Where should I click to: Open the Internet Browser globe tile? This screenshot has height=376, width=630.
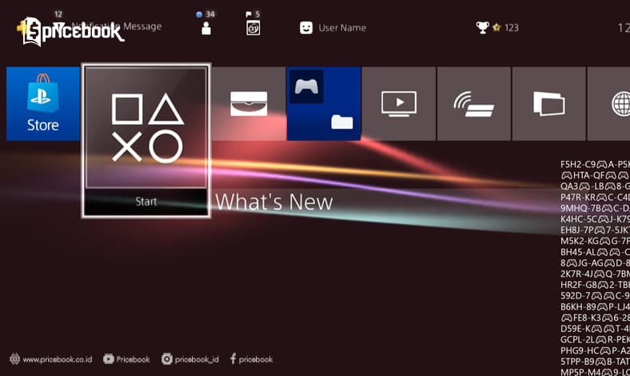pos(608,104)
